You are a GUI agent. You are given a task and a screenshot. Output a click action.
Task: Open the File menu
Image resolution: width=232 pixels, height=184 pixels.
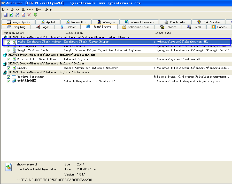(x=5, y=9)
